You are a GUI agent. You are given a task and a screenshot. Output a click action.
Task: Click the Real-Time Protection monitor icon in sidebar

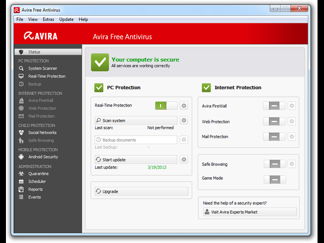pos(21,76)
